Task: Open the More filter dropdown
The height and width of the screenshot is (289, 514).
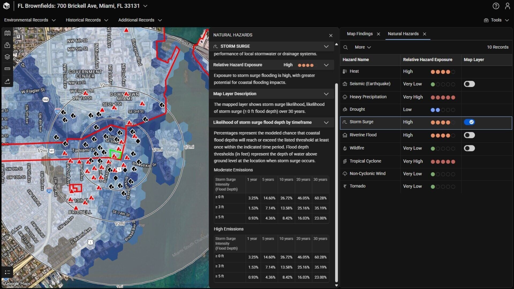Action: click(363, 47)
